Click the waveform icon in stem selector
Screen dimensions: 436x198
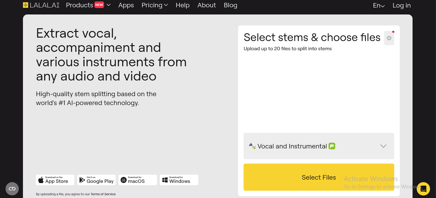coord(252,146)
